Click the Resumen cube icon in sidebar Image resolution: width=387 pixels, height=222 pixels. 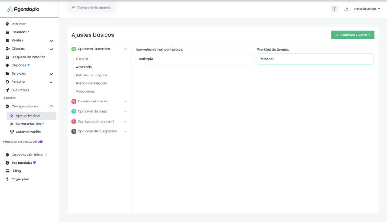(x=8, y=24)
